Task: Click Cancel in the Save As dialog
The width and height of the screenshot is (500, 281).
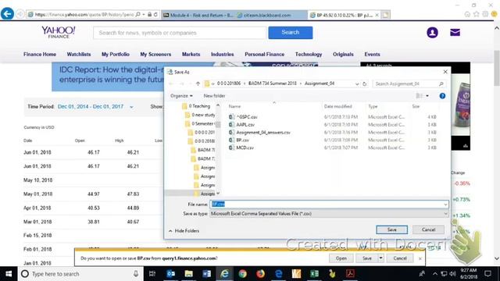Action: 428,229
